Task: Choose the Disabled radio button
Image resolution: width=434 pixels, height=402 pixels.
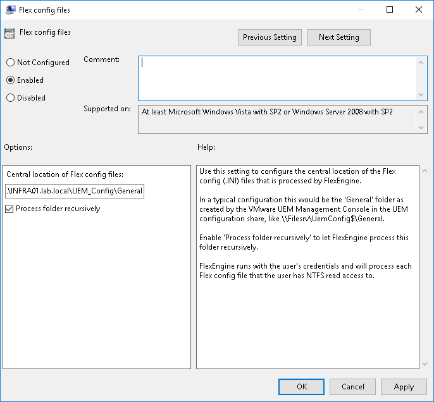Action: click(10, 98)
